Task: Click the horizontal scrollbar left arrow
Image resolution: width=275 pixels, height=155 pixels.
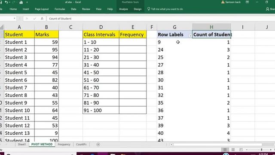Action: pyautogui.click(x=171, y=145)
